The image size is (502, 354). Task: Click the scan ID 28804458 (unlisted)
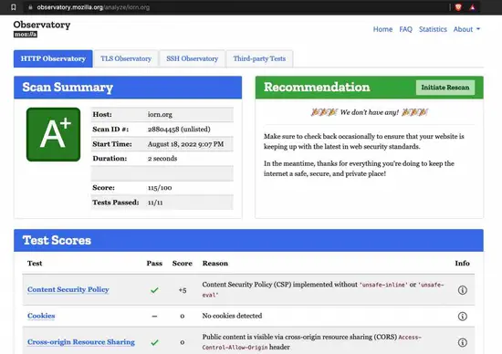pyautogui.click(x=179, y=130)
